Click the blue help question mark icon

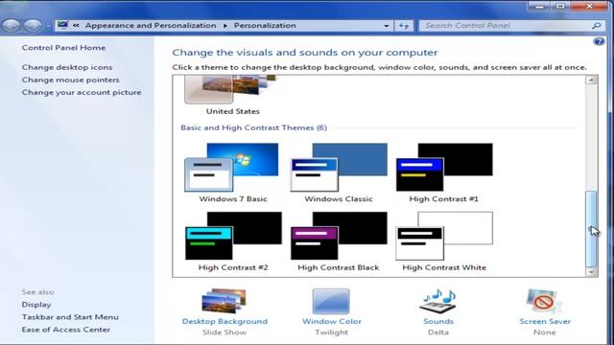click(599, 41)
